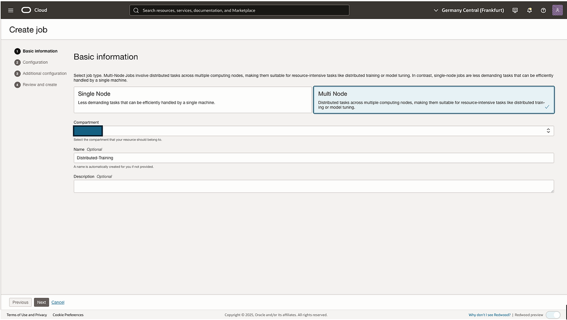Open the Germany Central (Frankfurt) region selector
567x320 pixels.
pyautogui.click(x=469, y=10)
